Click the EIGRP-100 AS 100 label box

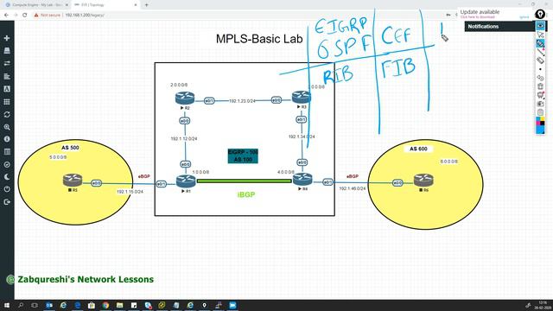point(243,155)
